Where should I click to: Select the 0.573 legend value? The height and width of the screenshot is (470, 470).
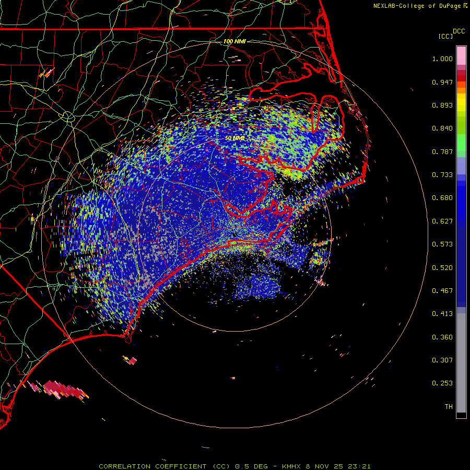[442, 244]
